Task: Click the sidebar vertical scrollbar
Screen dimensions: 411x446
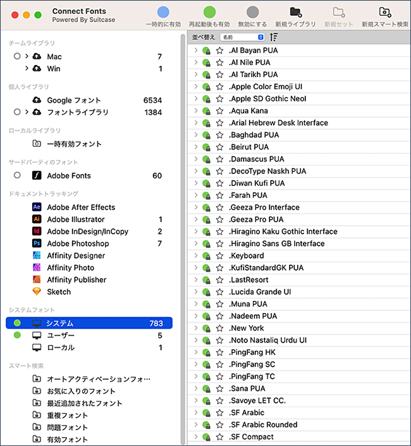Action: [183, 238]
